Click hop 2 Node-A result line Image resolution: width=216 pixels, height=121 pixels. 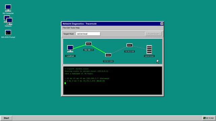click(85, 81)
